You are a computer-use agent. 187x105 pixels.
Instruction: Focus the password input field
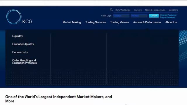tap(139, 16)
